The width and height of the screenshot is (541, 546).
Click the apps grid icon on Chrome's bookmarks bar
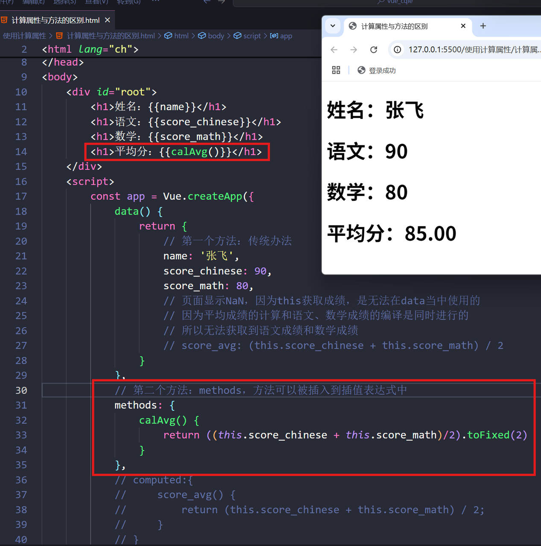click(x=336, y=70)
